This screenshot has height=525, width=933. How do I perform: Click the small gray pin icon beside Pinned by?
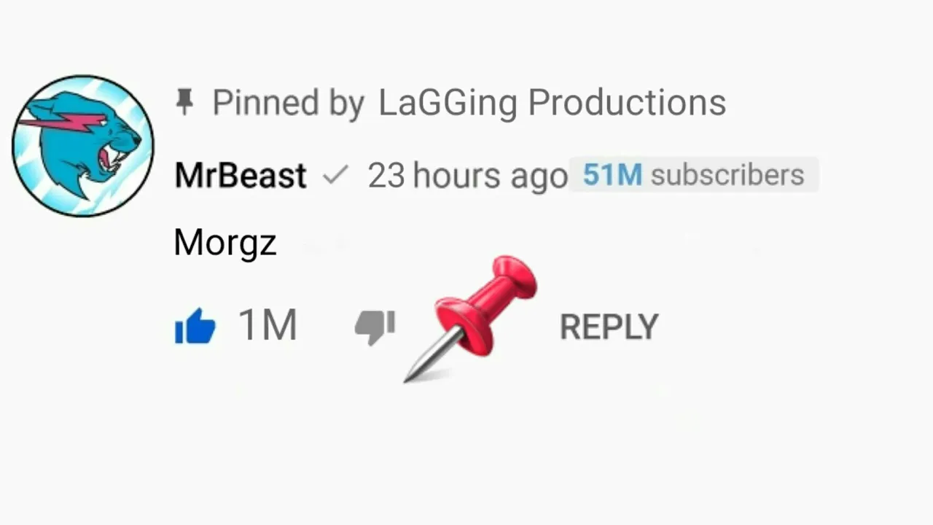(x=185, y=102)
